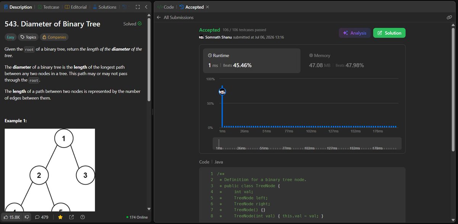Open the Solutions tab
The height and width of the screenshot is (224, 458).
[x=104, y=7]
